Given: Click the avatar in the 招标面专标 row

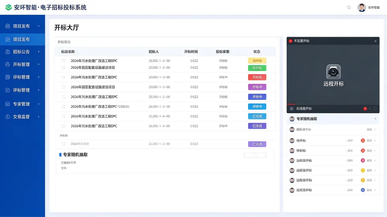Looking at the screenshot, I should tap(292, 130).
